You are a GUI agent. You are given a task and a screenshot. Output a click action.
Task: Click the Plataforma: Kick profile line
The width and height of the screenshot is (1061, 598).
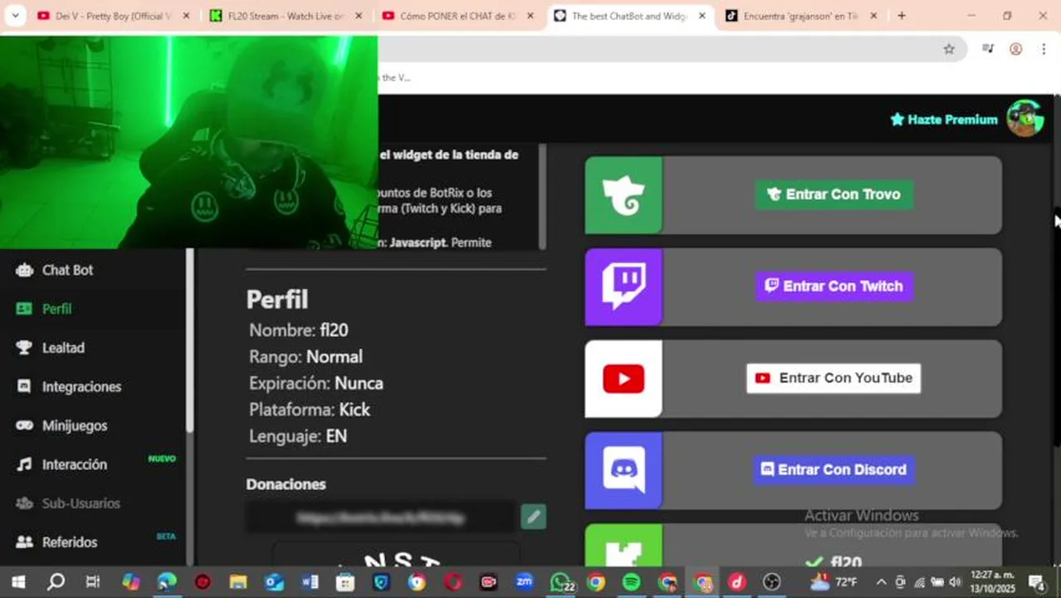pyautogui.click(x=310, y=409)
